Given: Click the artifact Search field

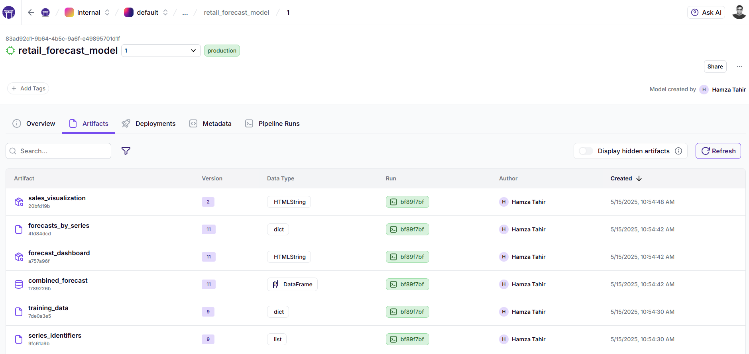Looking at the screenshot, I should [59, 151].
